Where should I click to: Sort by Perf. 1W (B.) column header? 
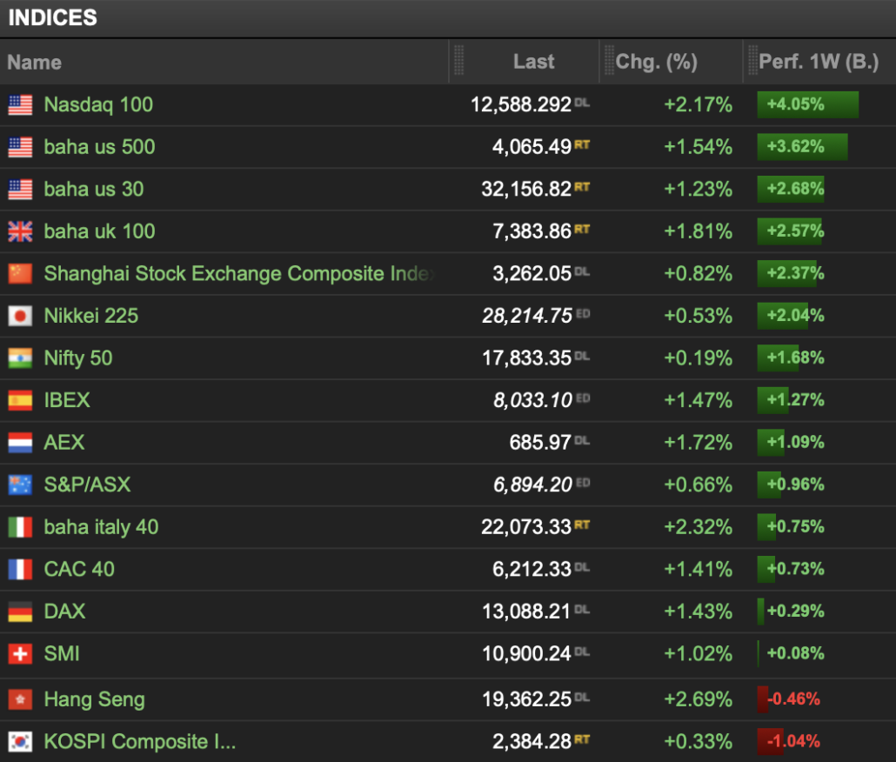click(x=819, y=62)
